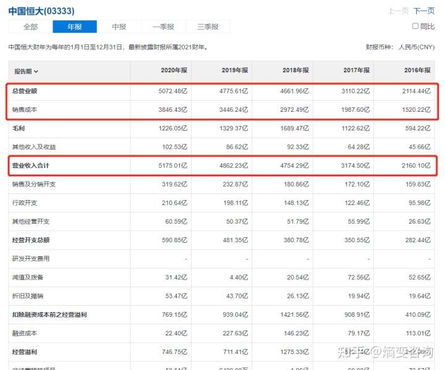The image size is (445, 370).
Task: Click the 319.62亿 cell
Action: click(174, 184)
